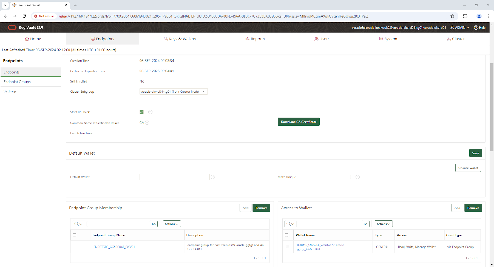
Task: Open the tab search dropdown arrow
Action: point(5,5)
